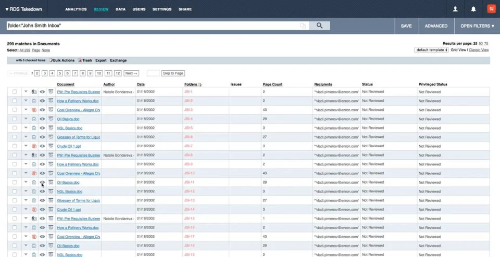This screenshot has height=257, width=500.
Task: Open the Settings menu
Action: click(x=161, y=9)
